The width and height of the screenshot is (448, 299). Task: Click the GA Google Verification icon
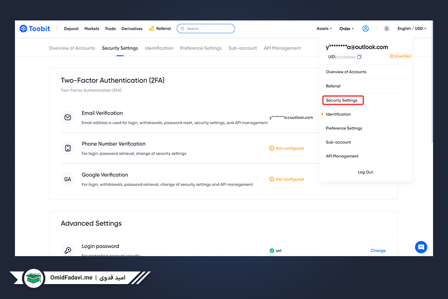[68, 179]
